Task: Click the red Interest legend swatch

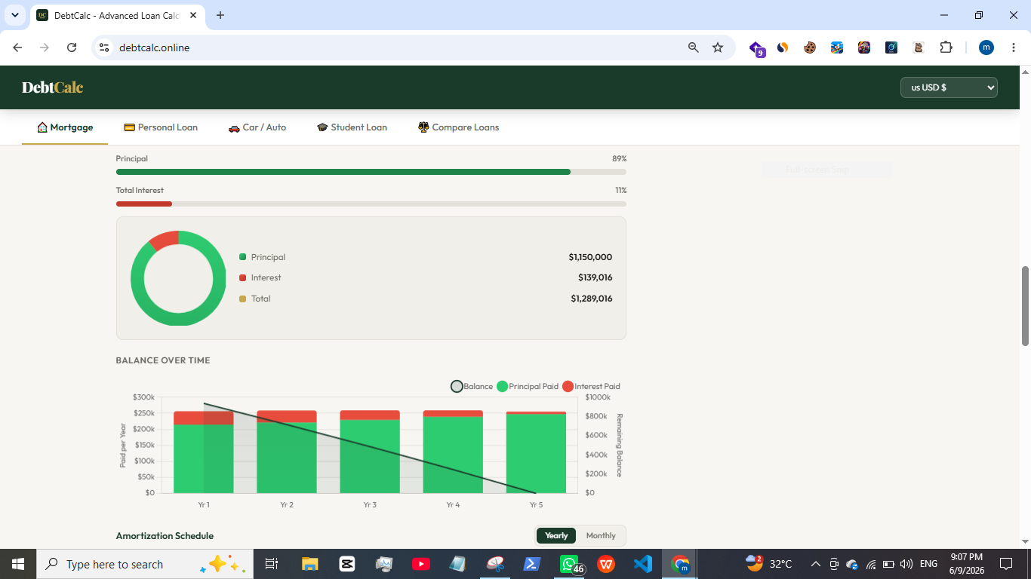Action: (242, 277)
